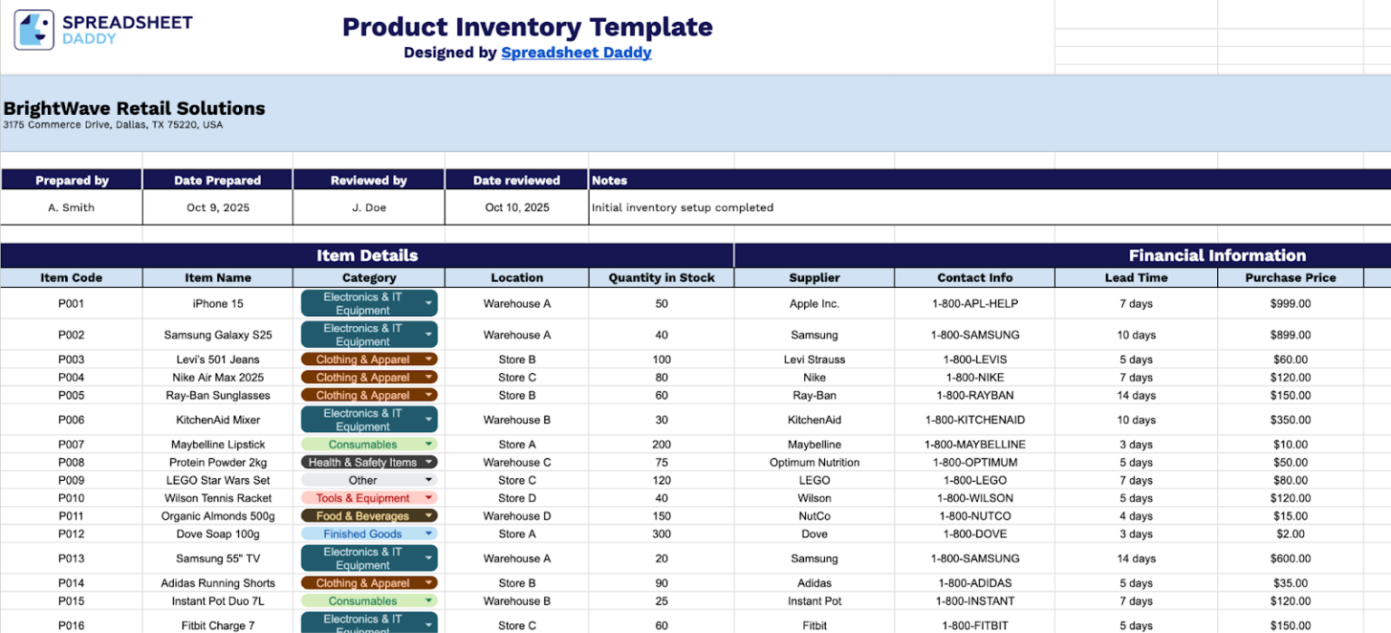Viewport: 1391px width, 633px height.
Task: Open the Food & Beverages dropdown for Organic Almonds
Action: click(429, 515)
